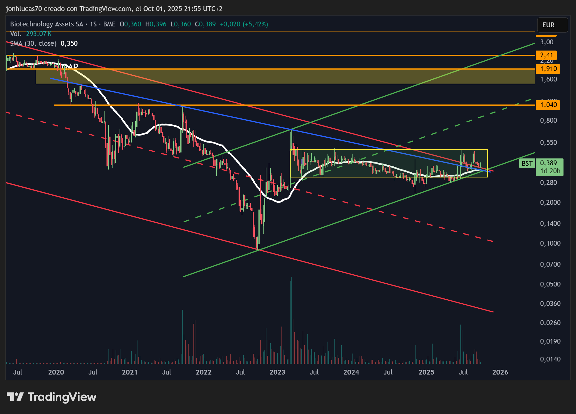The image size is (576, 414).
Task: Select the 1,910 orange price label
Action: pos(548,69)
